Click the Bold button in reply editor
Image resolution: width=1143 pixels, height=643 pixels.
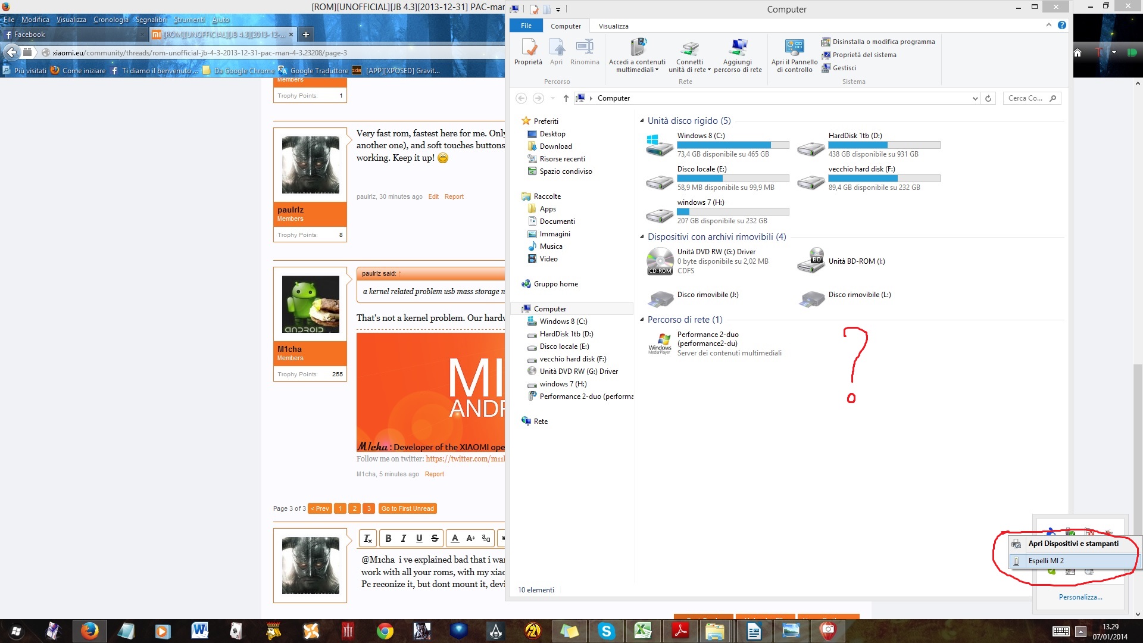388,538
